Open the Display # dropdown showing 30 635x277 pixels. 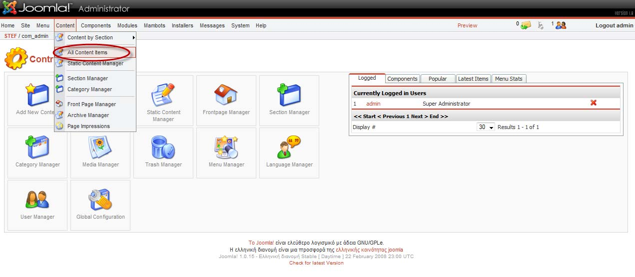tap(486, 127)
